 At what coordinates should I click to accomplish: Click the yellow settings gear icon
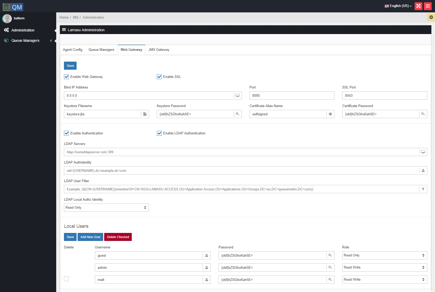[x=431, y=17]
